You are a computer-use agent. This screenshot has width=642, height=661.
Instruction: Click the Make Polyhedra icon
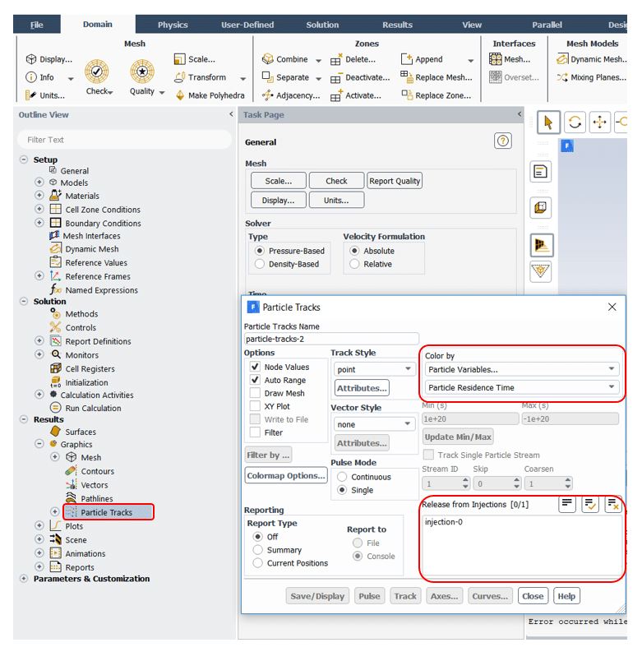tap(181, 95)
